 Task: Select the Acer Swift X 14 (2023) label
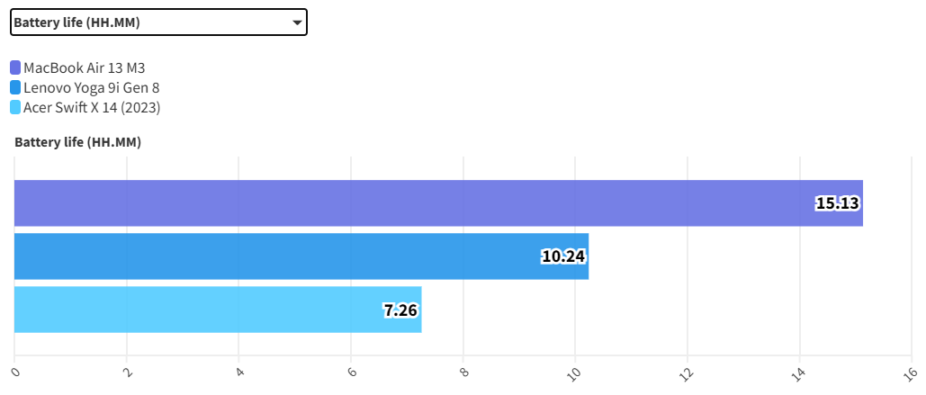pyautogui.click(x=92, y=107)
